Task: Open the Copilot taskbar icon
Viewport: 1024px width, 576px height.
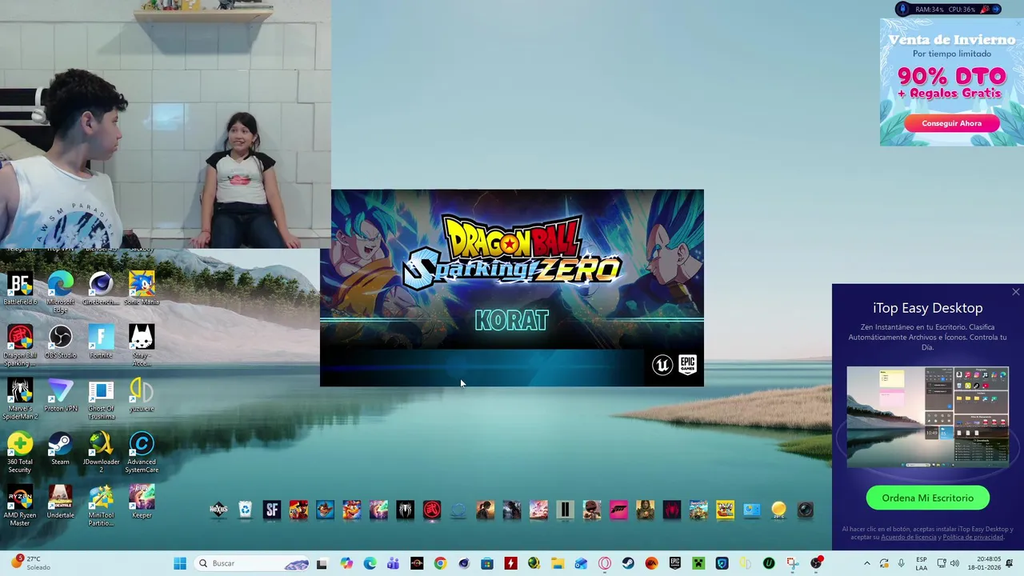Action: (x=346, y=563)
